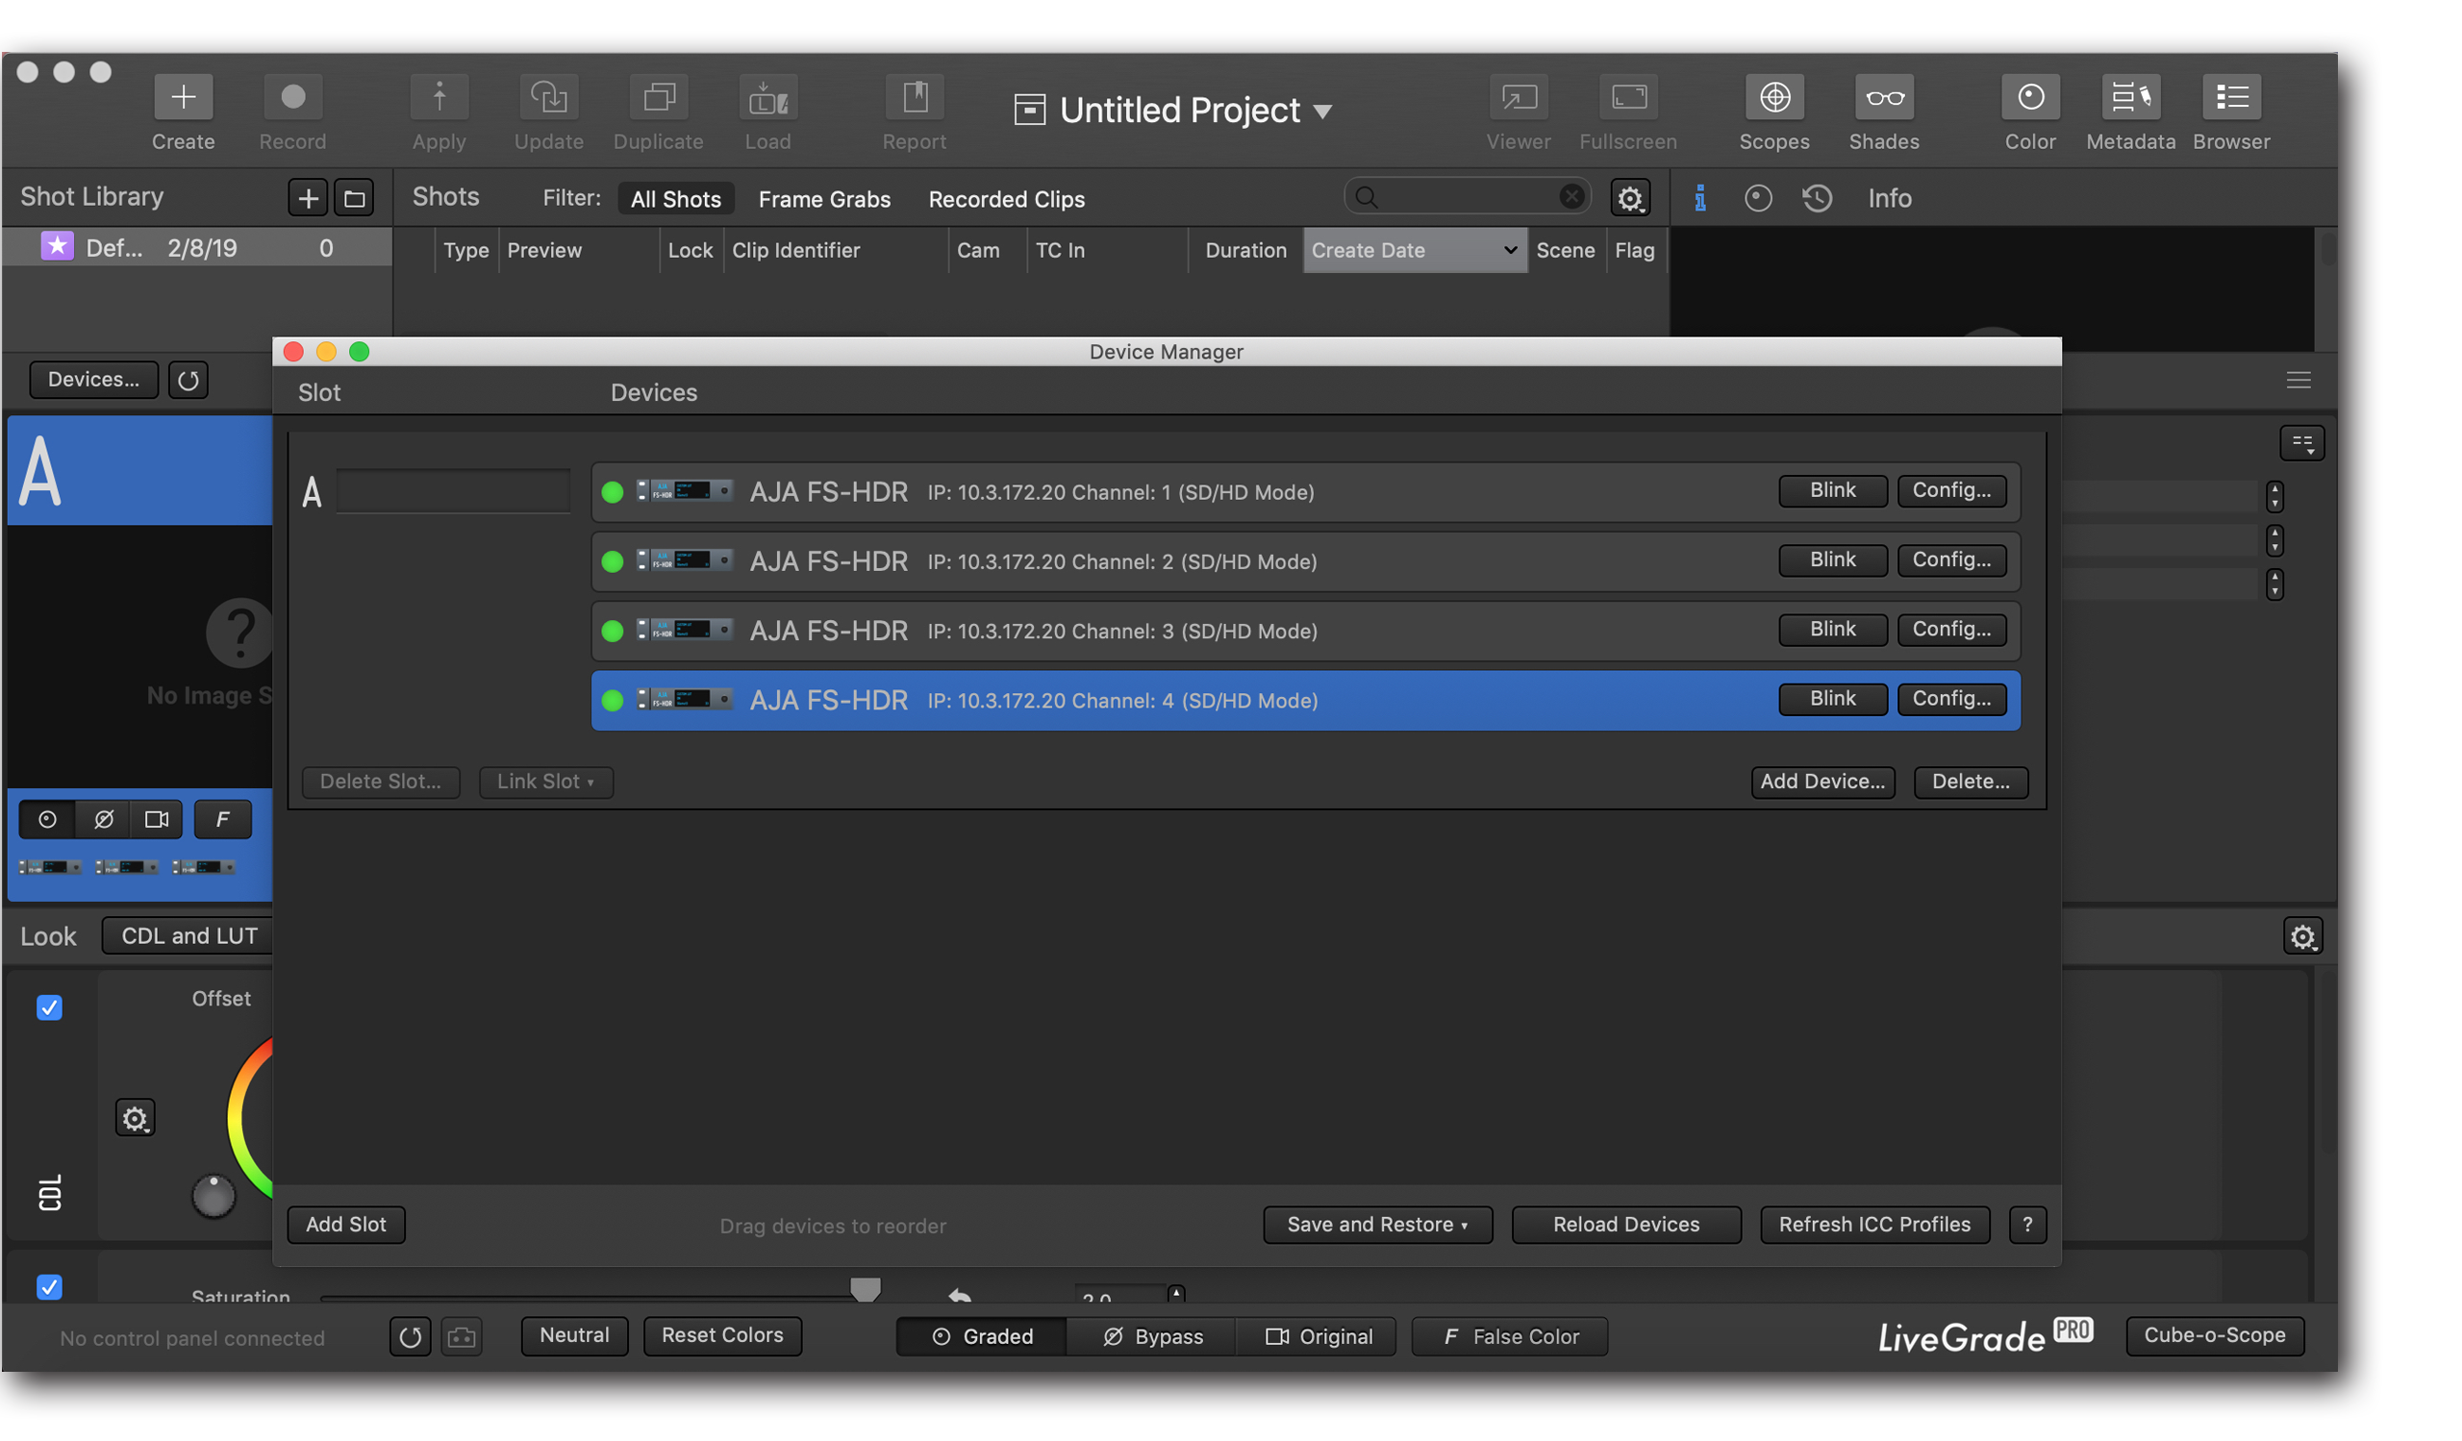Expand the Untitled Project dropdown
Screen dimensions: 2462x1441
pos(1321,112)
